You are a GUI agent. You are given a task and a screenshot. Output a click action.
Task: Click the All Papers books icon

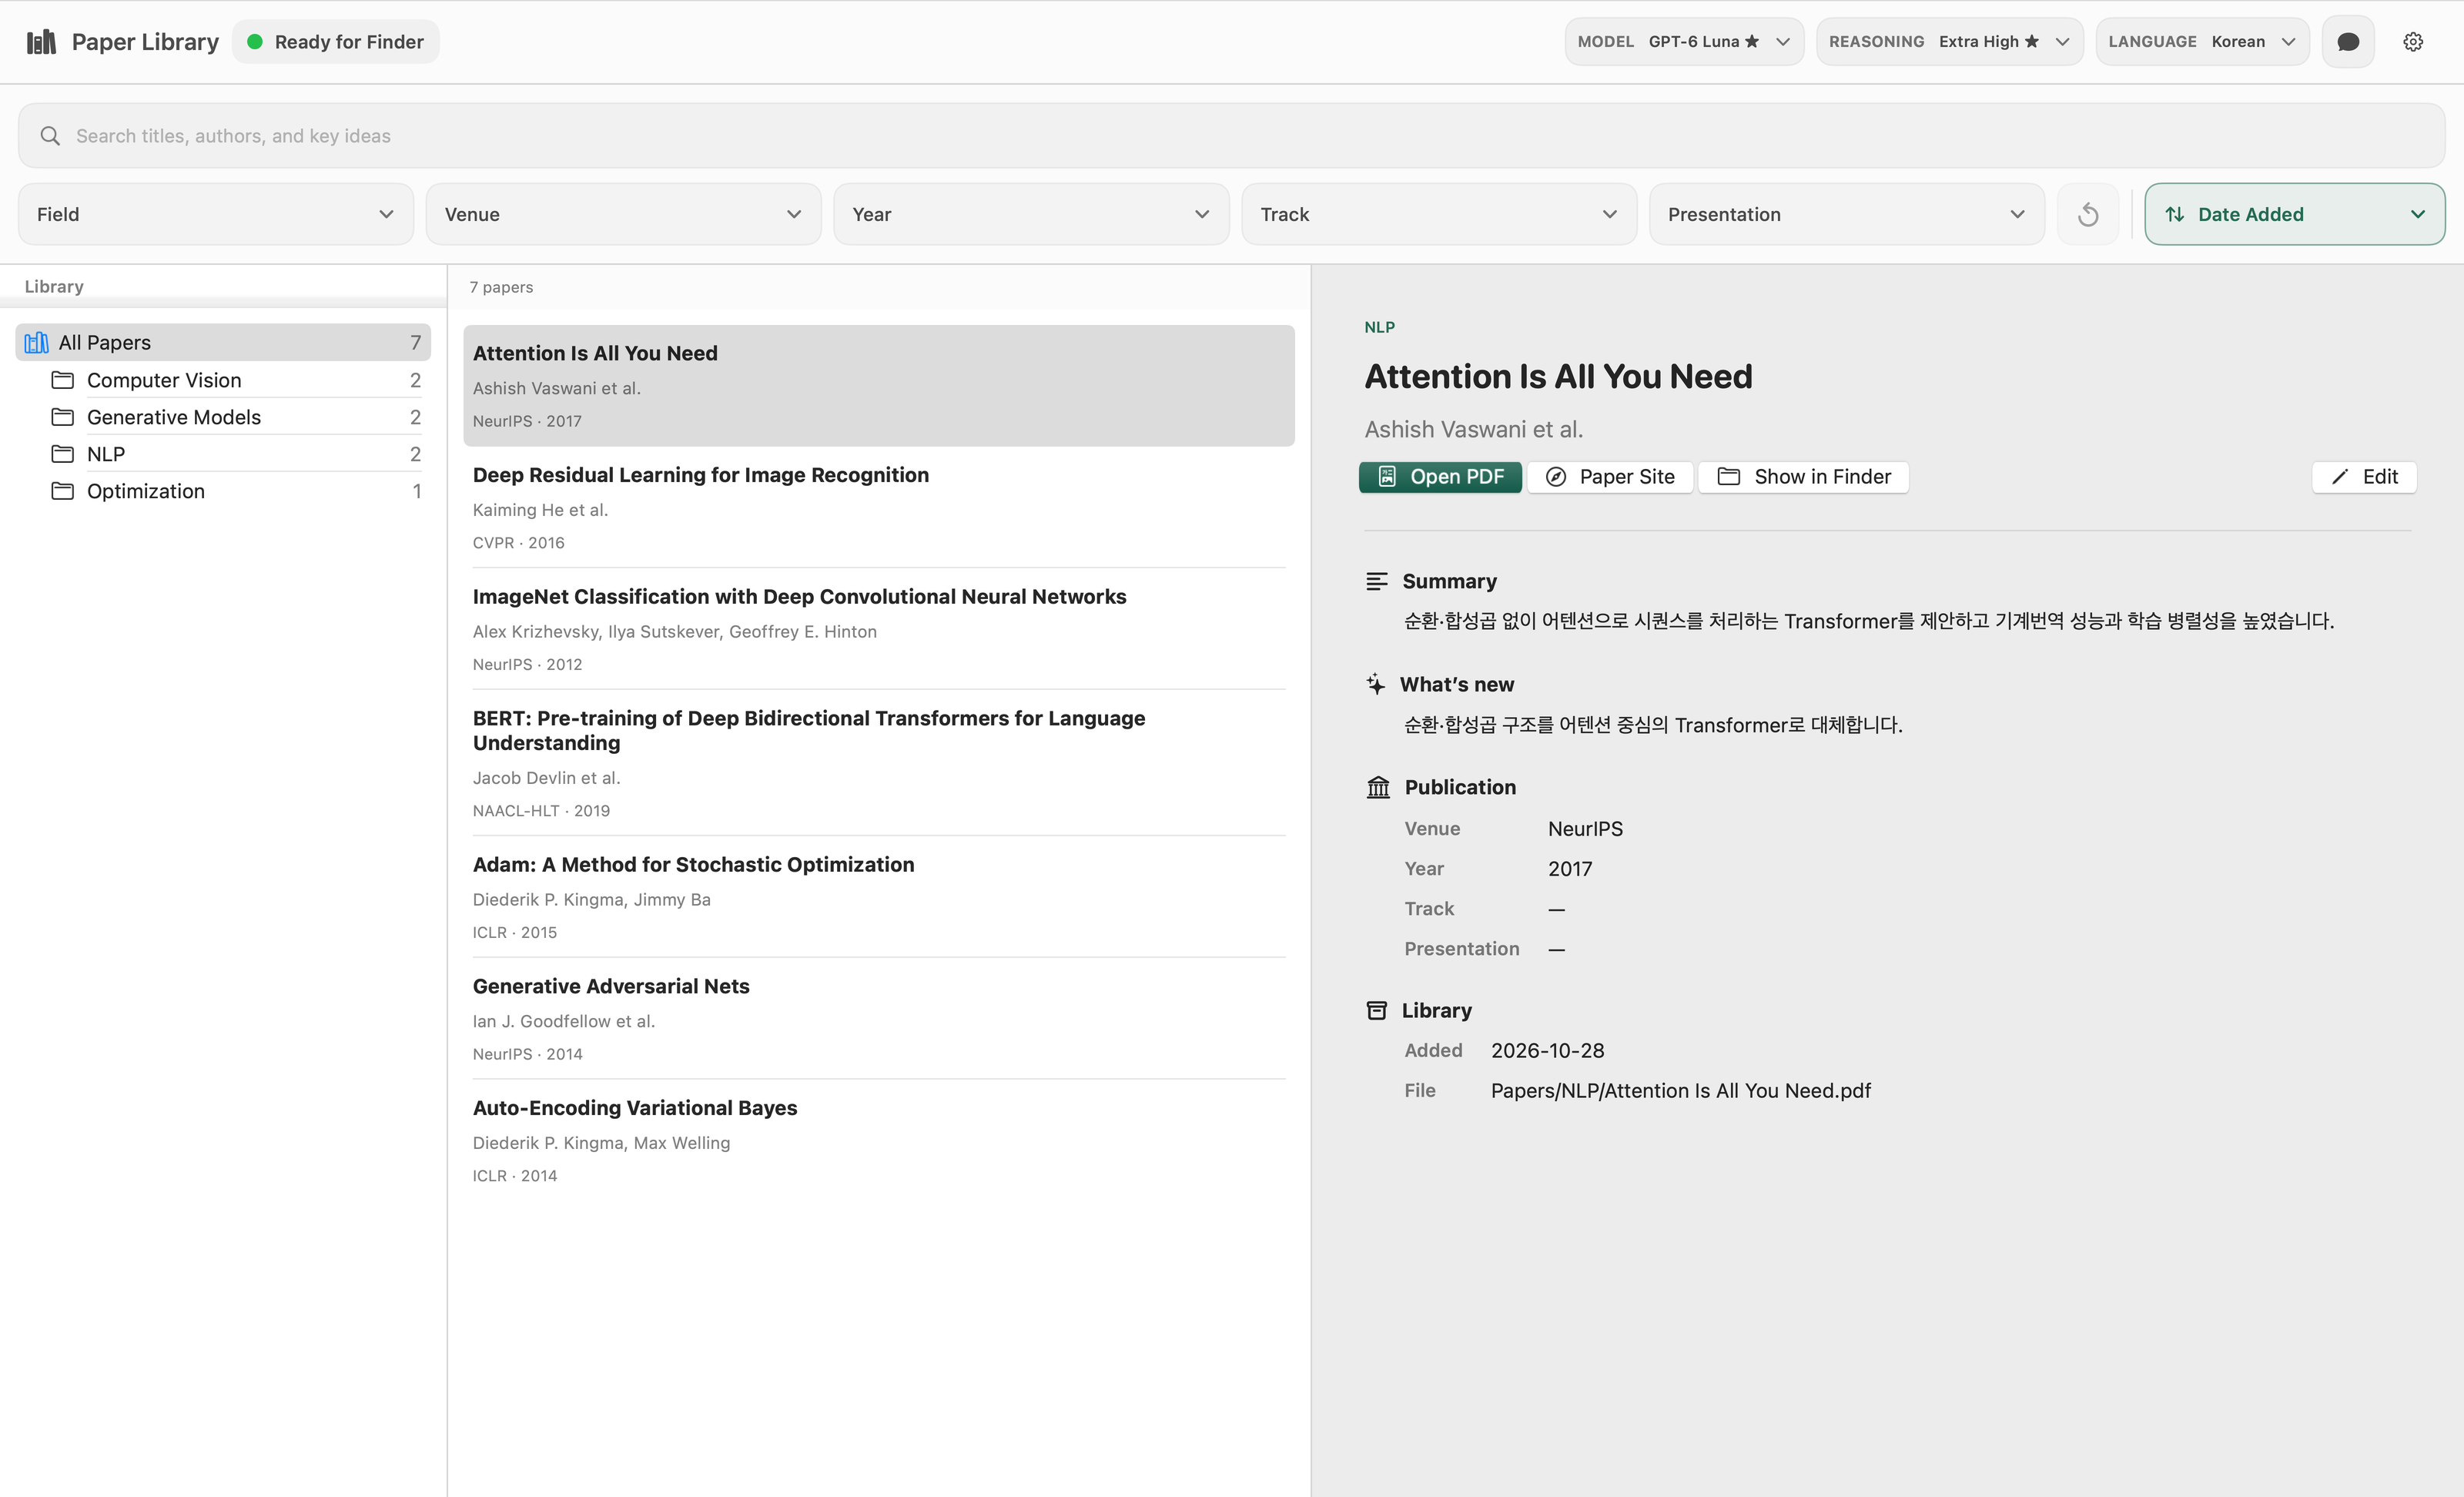pyautogui.click(x=36, y=342)
